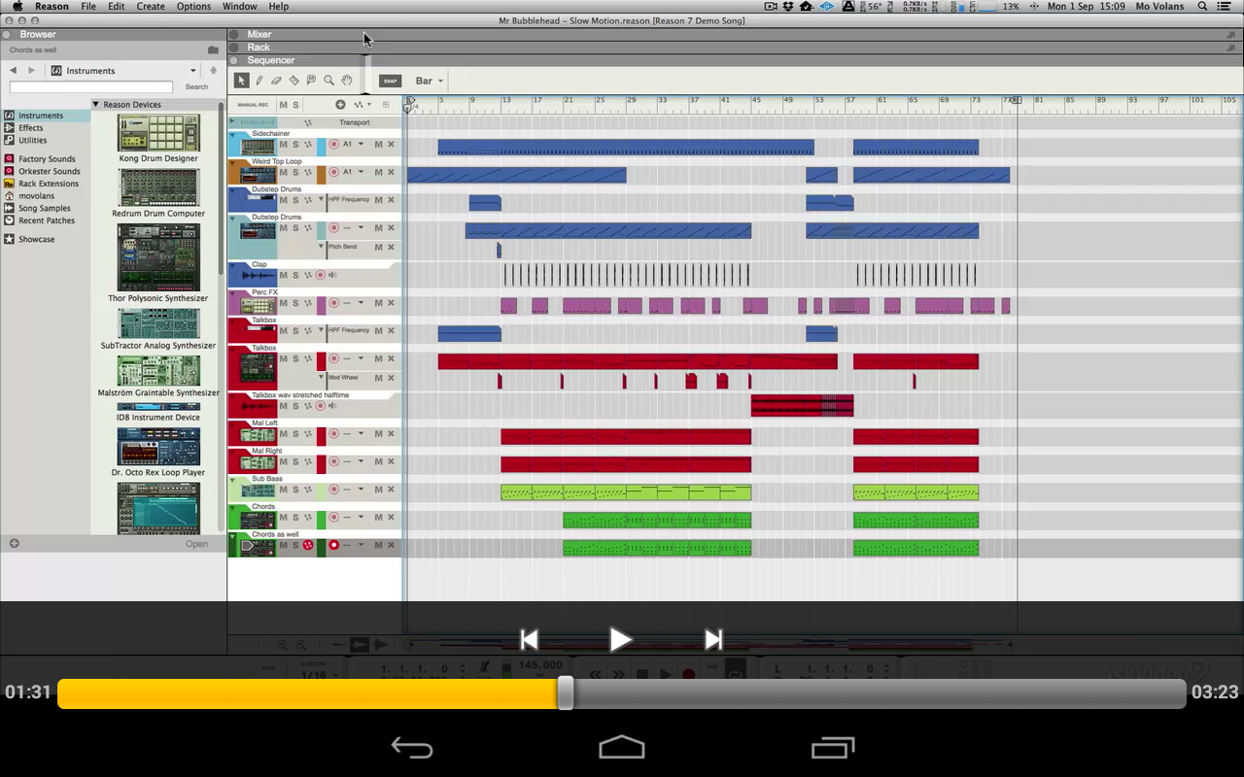The height and width of the screenshot is (777, 1244).
Task: Open the Help menu
Action: 278,6
